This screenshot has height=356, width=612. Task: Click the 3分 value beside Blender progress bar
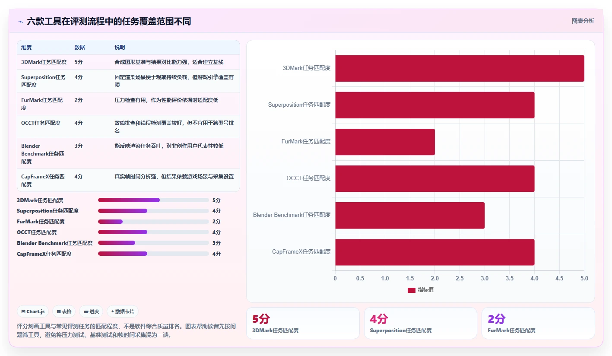click(x=216, y=243)
